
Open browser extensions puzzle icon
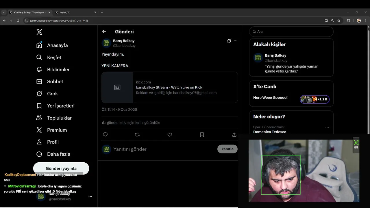click(348, 21)
